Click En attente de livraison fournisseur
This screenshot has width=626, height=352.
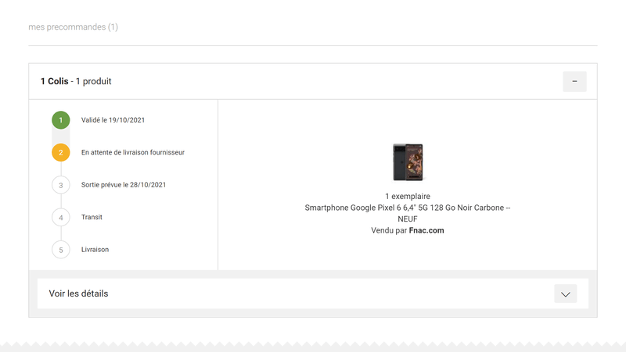coord(133,152)
